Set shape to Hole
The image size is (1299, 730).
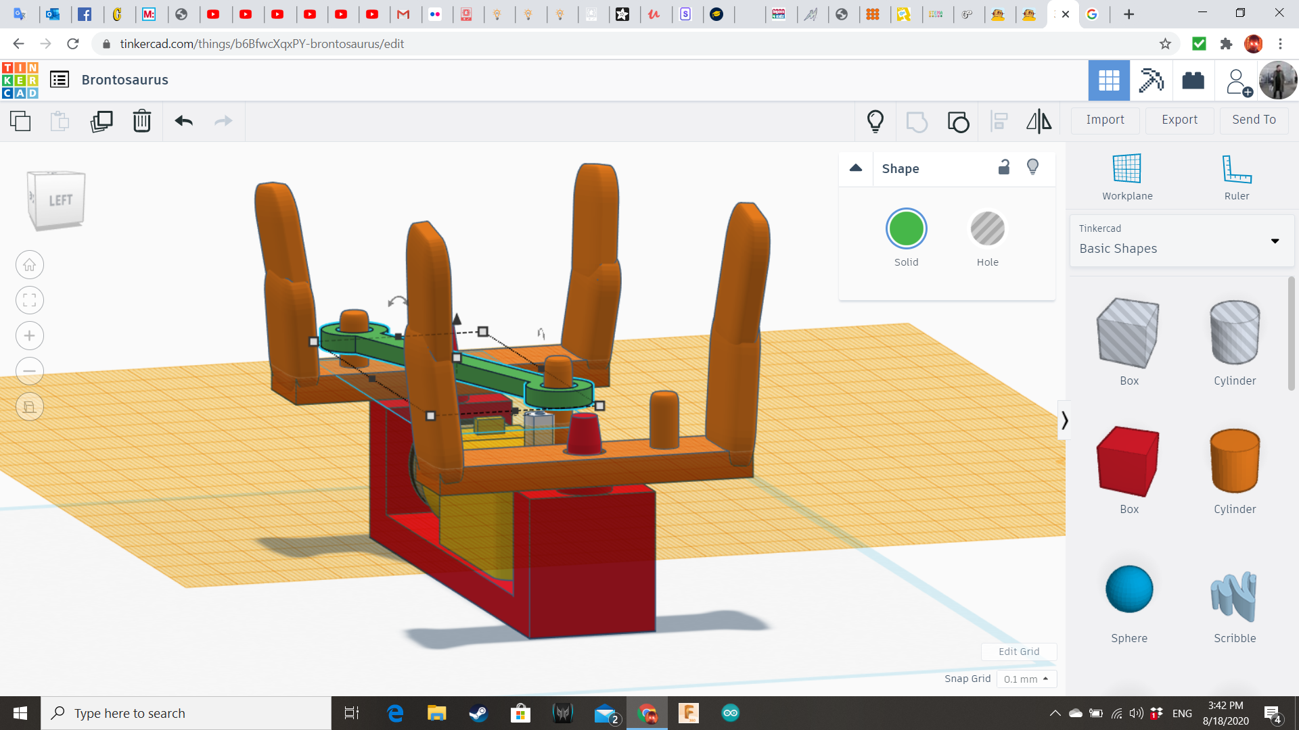pyautogui.click(x=987, y=229)
